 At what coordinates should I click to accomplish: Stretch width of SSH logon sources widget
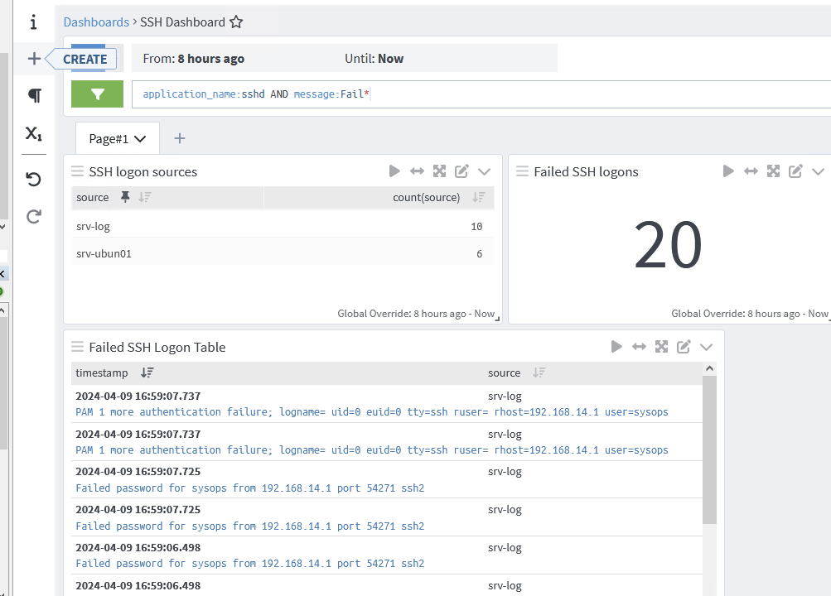click(x=417, y=171)
